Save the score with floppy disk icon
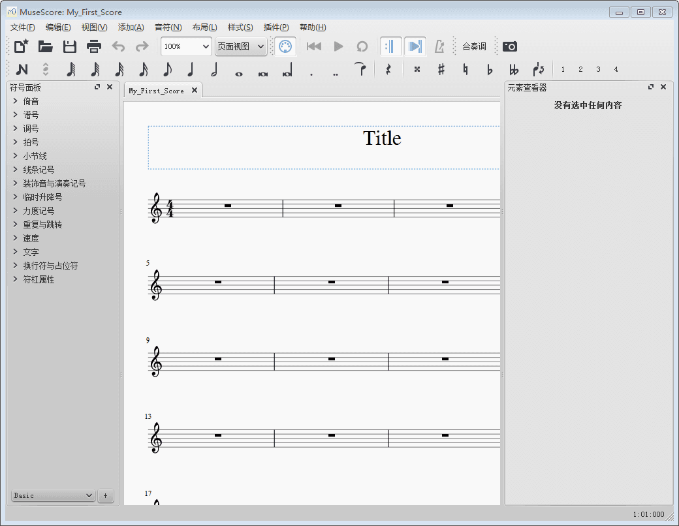679x526 pixels. [69, 46]
